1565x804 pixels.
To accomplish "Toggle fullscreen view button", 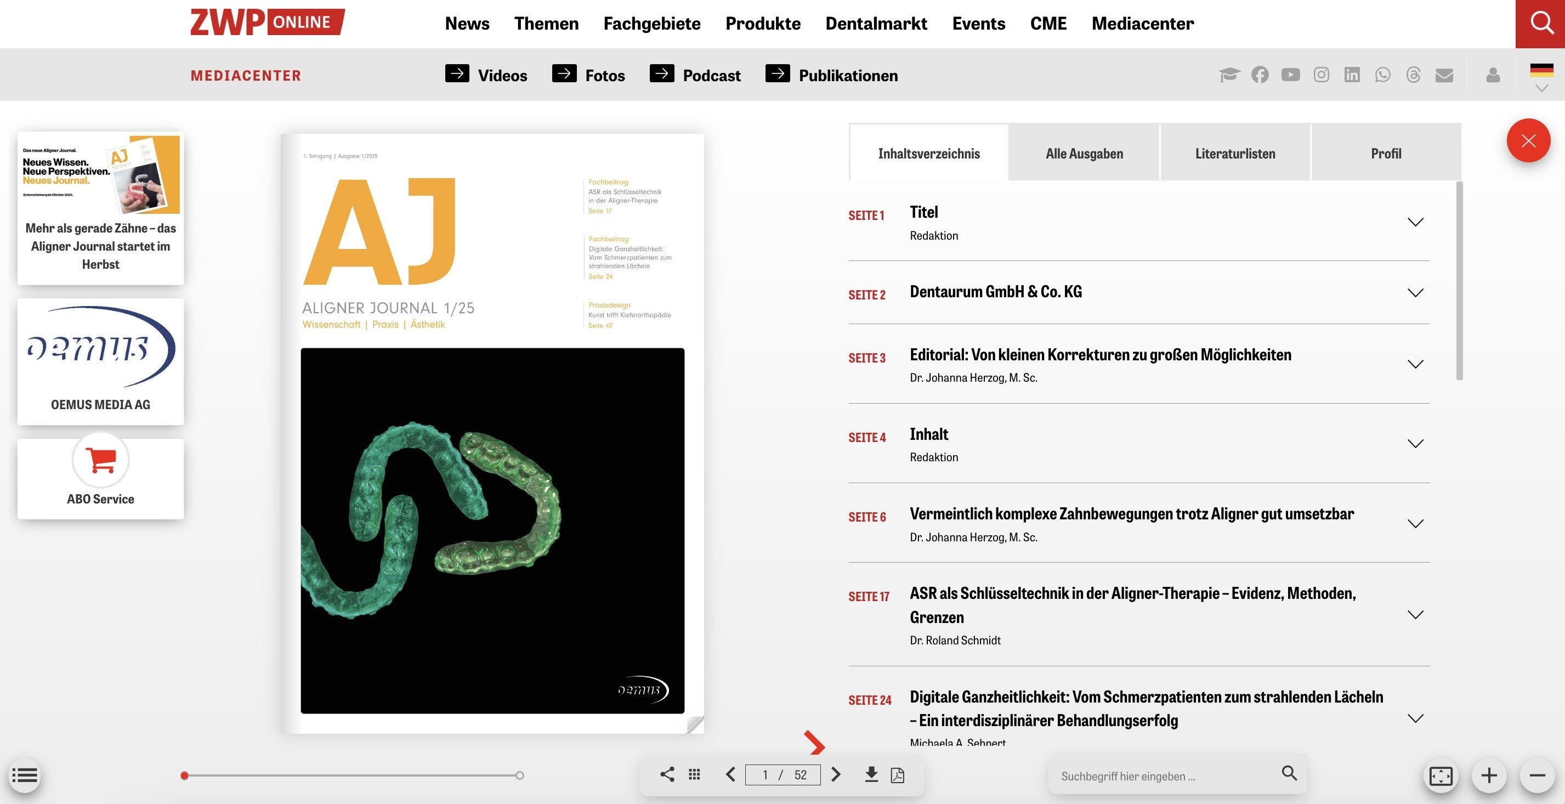I will click(x=1441, y=775).
